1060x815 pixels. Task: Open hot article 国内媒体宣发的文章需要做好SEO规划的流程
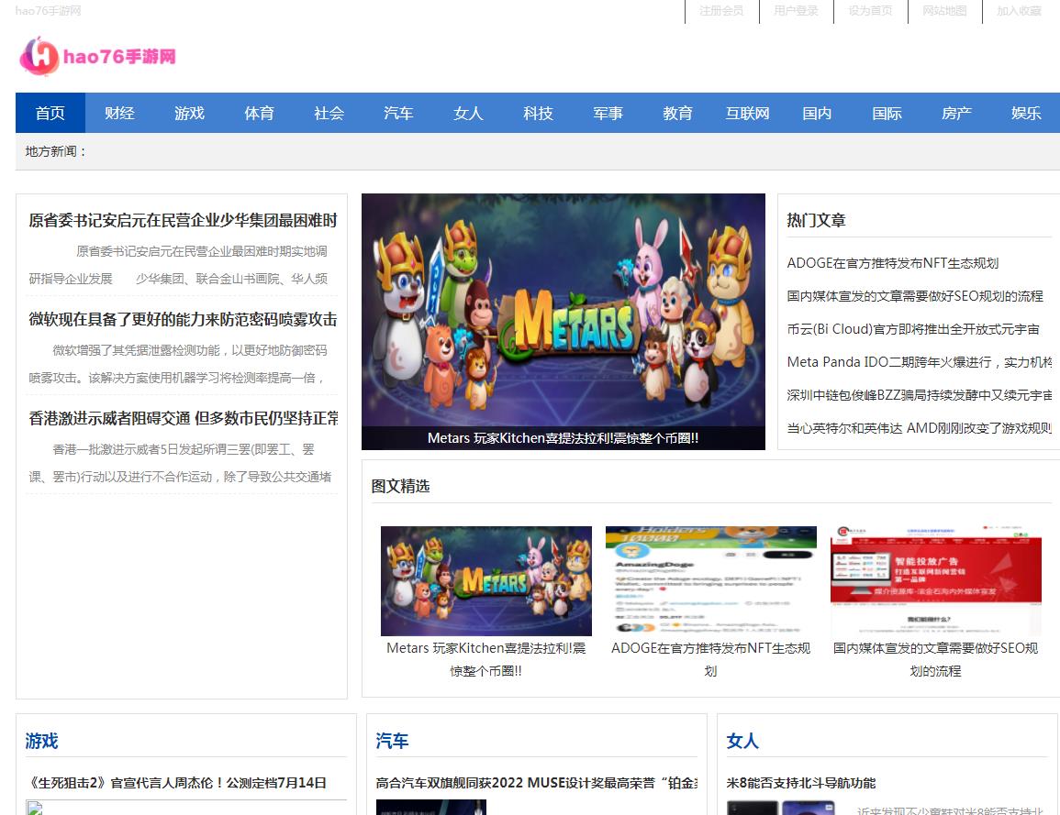[x=915, y=296]
